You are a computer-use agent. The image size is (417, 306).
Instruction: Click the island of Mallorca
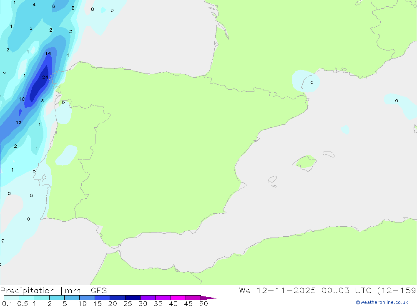point(304,162)
